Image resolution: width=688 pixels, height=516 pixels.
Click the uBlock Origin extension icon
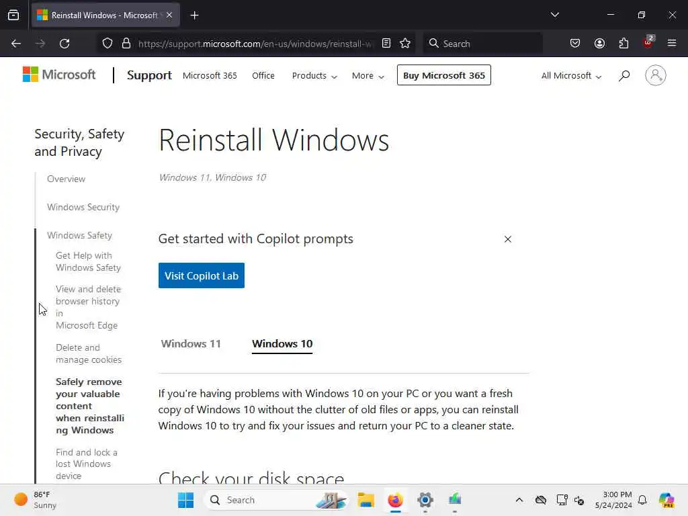(x=648, y=42)
